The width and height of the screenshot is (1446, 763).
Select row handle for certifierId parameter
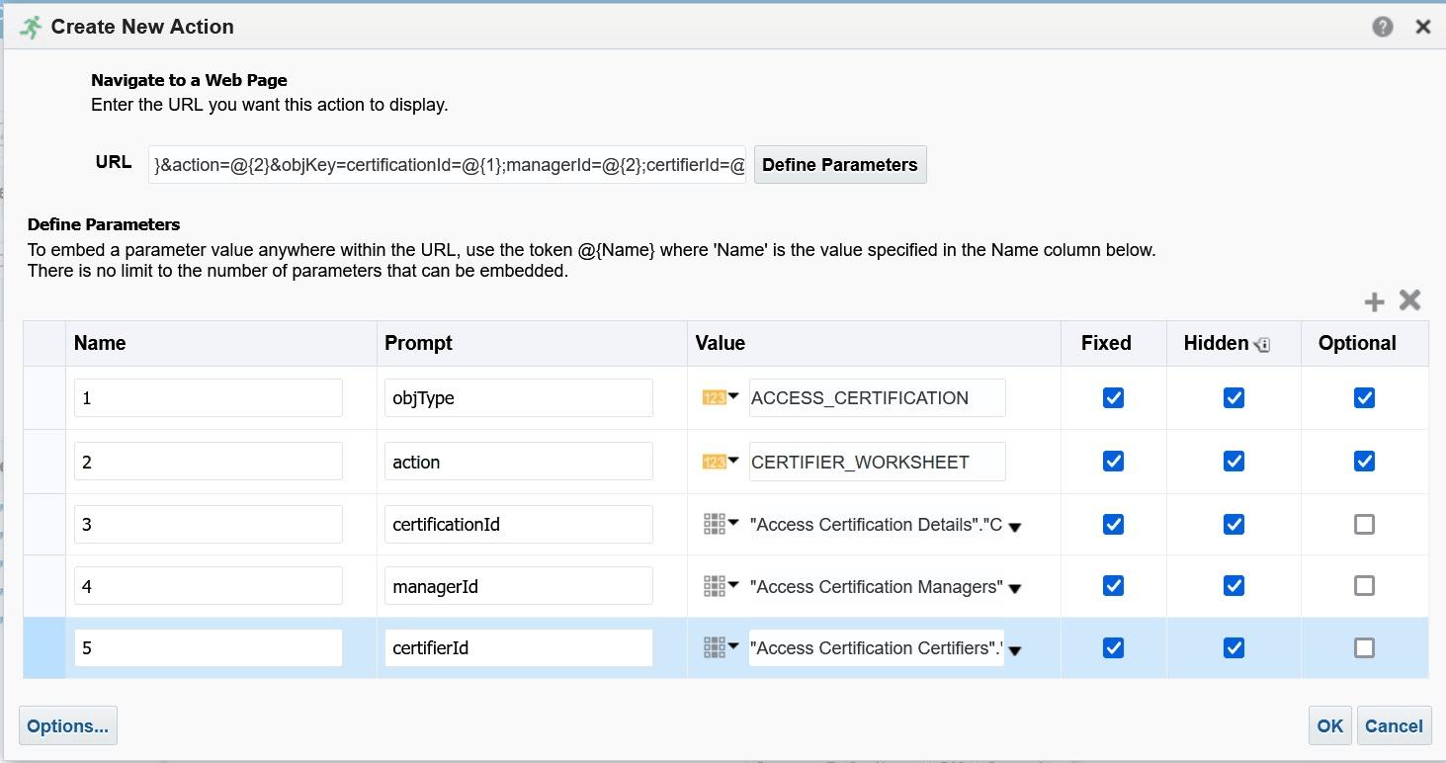pos(44,647)
